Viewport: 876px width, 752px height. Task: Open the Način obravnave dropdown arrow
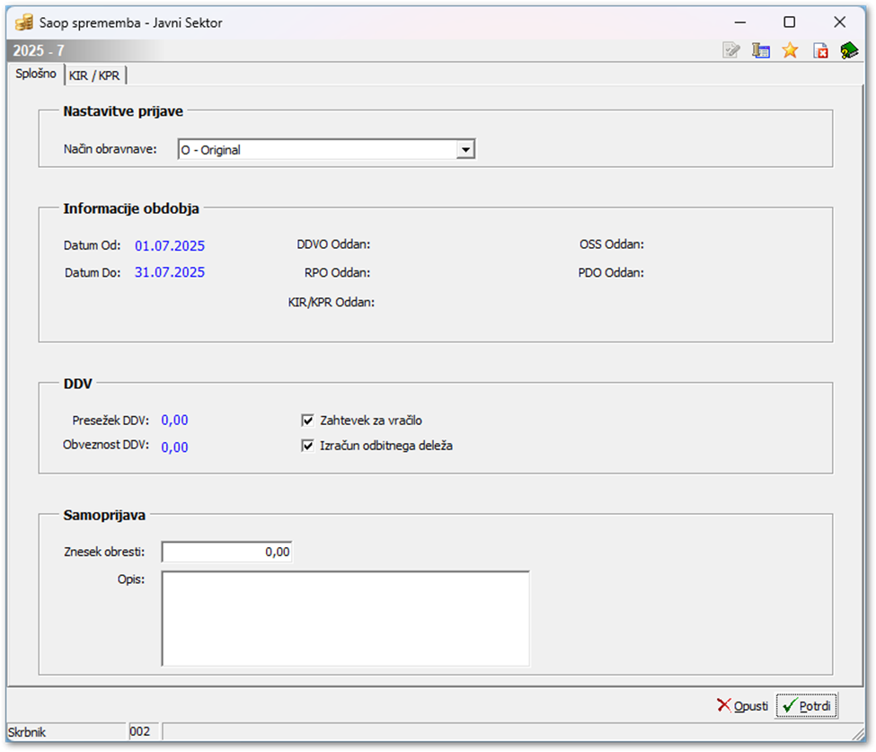click(465, 150)
